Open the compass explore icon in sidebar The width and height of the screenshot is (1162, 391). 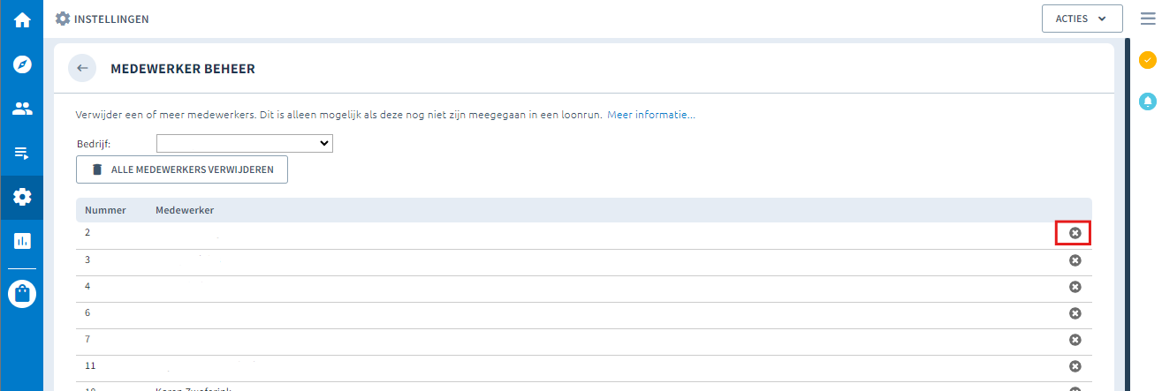click(x=22, y=64)
